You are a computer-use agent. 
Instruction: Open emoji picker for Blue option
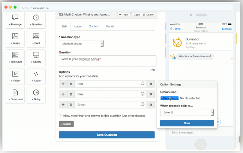pyautogui.click(x=142, y=94)
